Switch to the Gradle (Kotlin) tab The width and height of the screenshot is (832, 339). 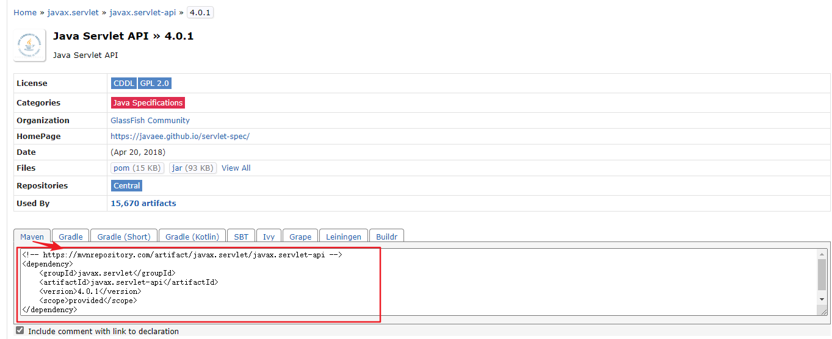(x=192, y=237)
